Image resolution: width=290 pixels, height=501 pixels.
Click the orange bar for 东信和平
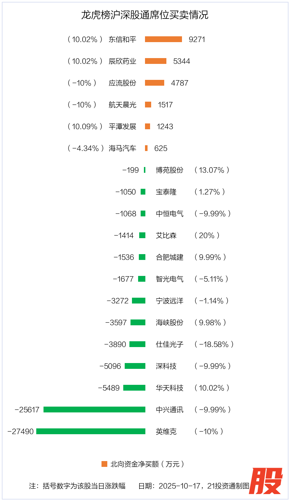163,39
